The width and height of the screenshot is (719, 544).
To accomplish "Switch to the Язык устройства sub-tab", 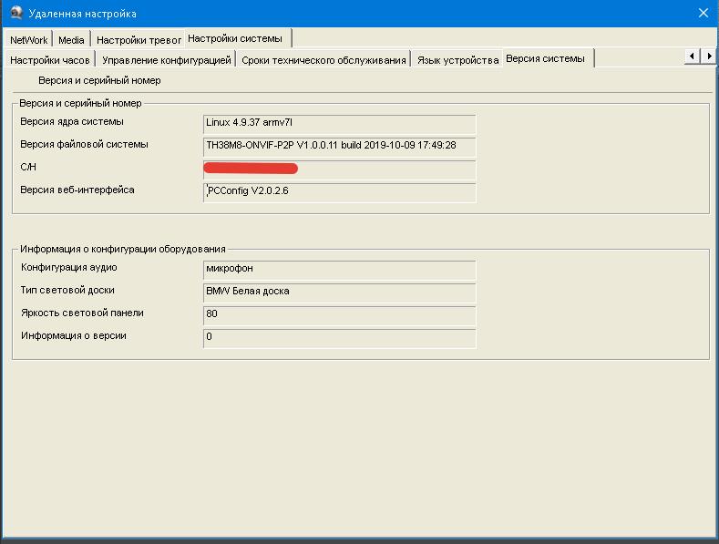I will click(x=457, y=60).
